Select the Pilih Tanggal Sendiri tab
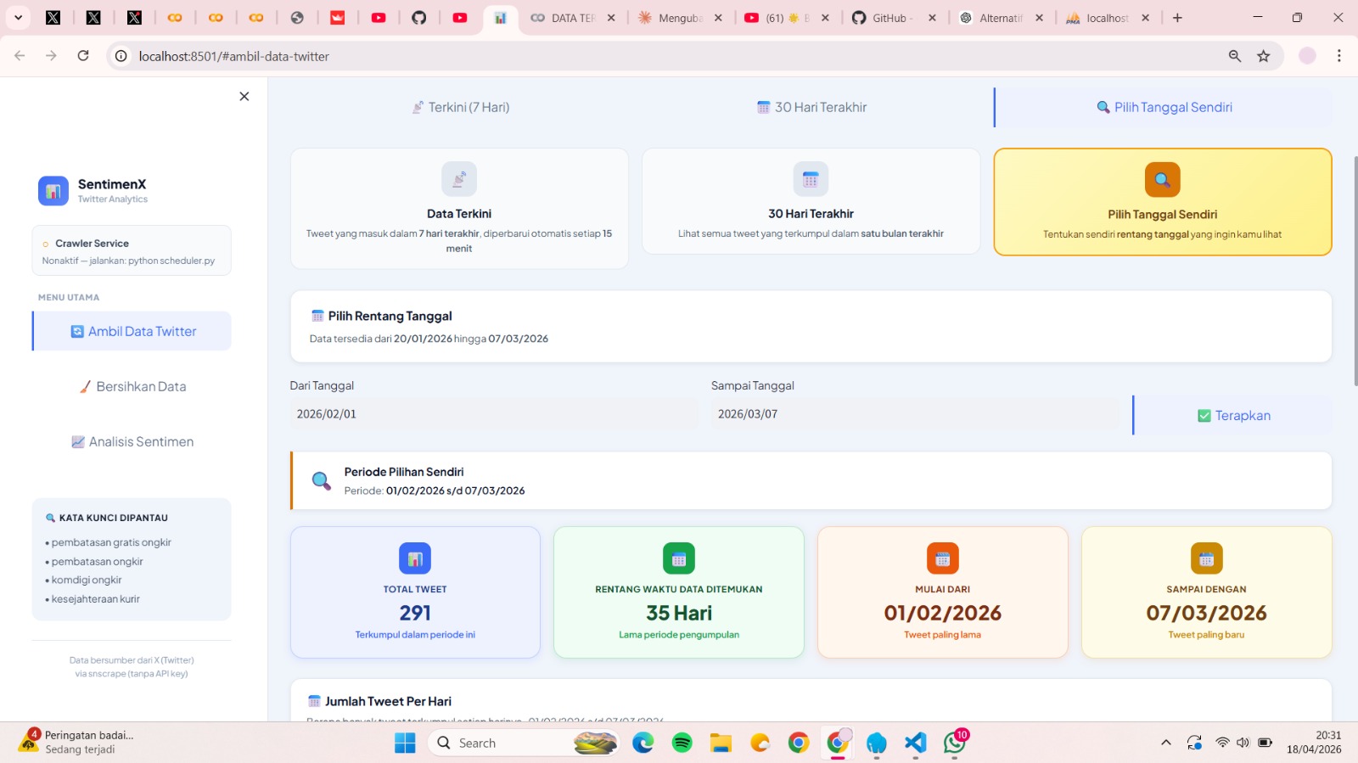This screenshot has height=763, width=1358. click(1164, 108)
